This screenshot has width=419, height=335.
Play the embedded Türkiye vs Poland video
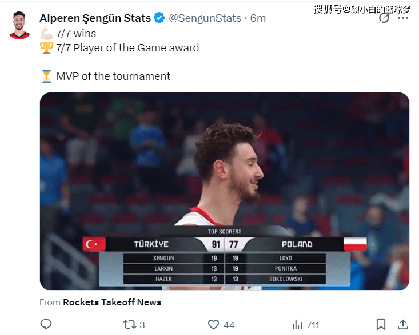[x=225, y=191]
